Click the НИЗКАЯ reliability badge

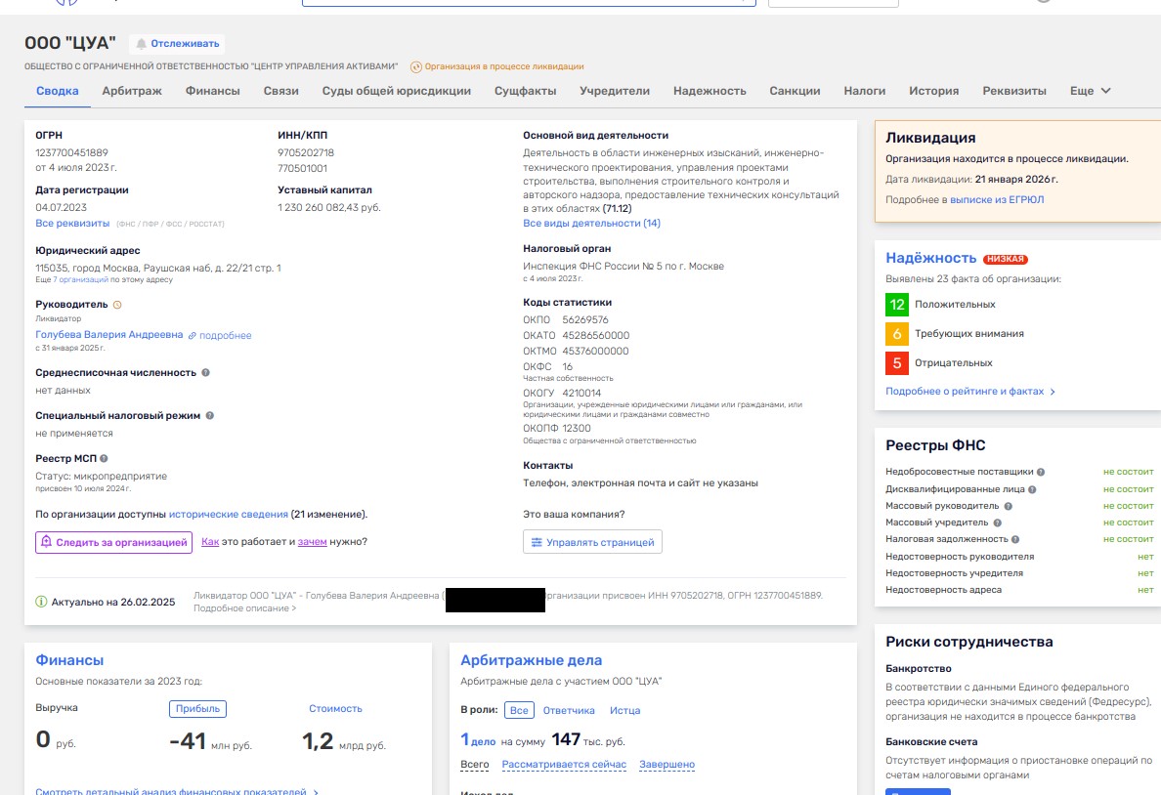point(1006,259)
